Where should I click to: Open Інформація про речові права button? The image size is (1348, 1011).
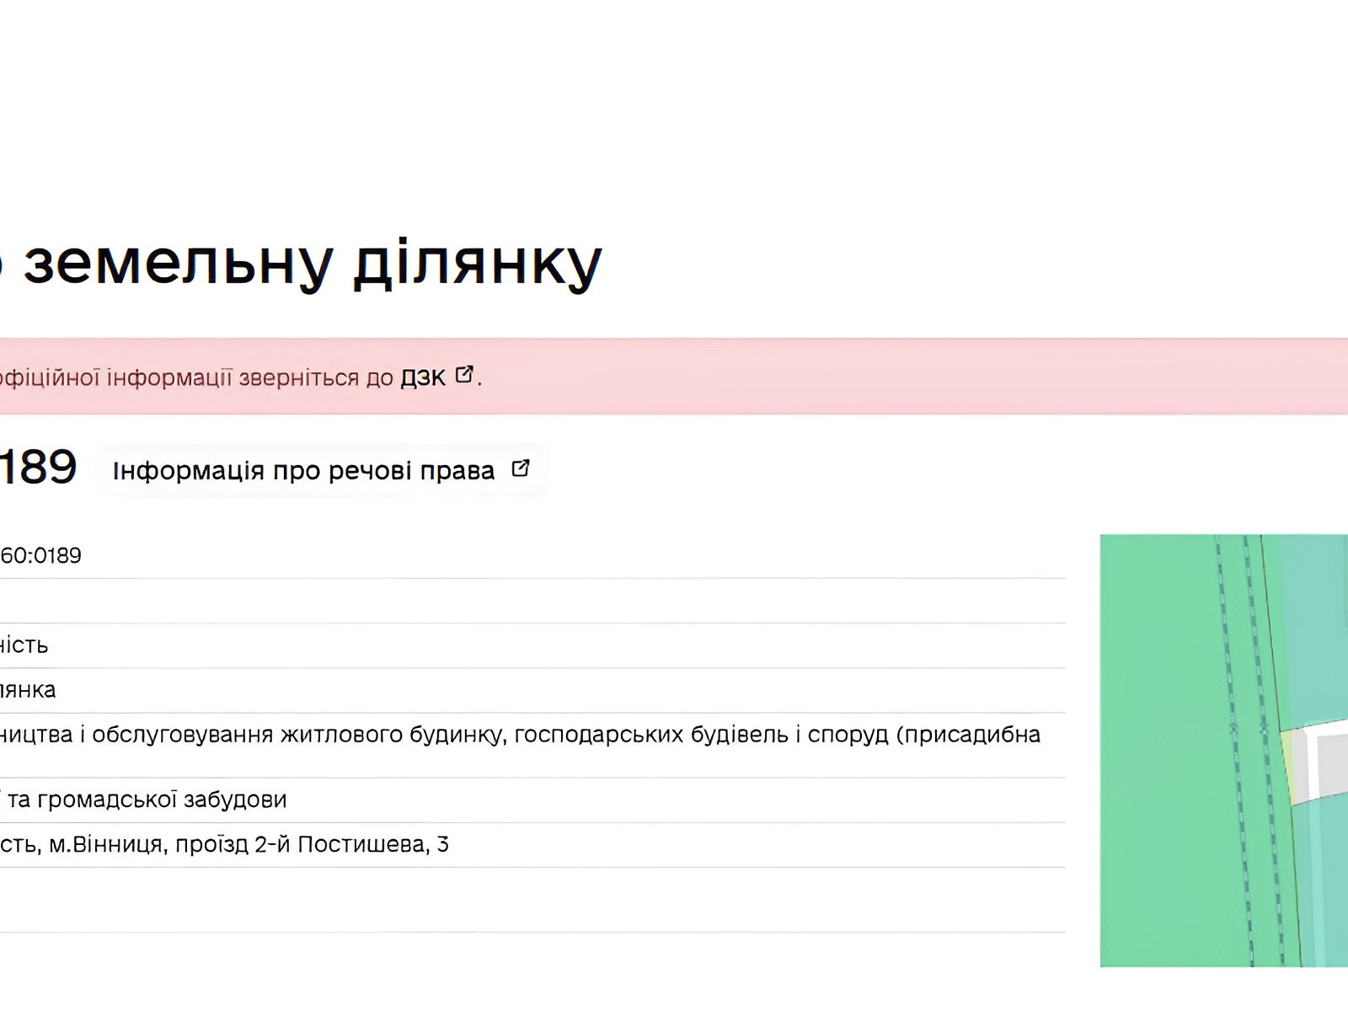click(321, 470)
